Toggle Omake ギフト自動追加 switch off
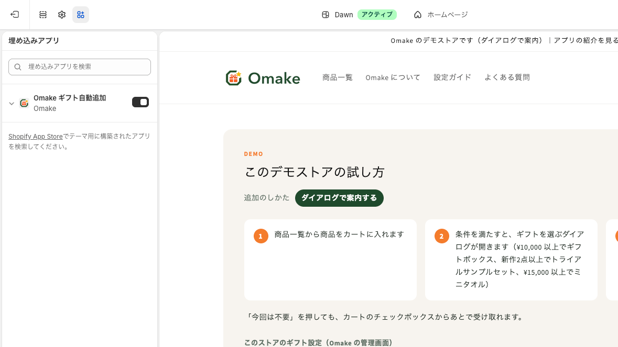Viewport: 618px width, 347px height. [x=140, y=102]
